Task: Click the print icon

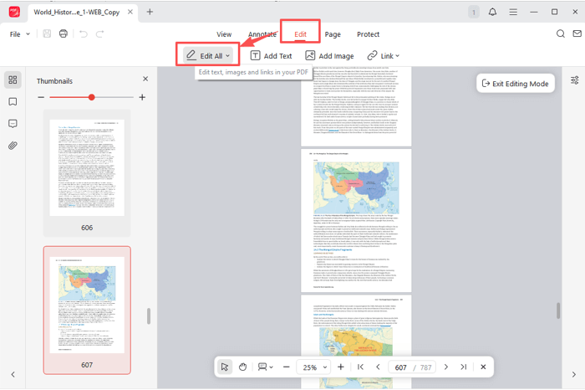Action: click(x=64, y=33)
